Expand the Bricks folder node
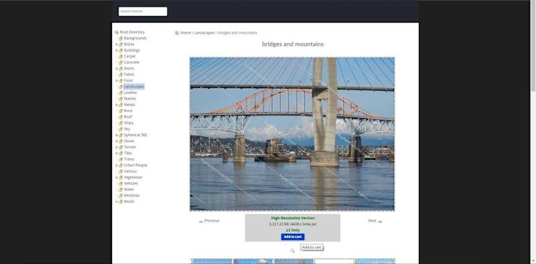The width and height of the screenshot is (536, 264). pos(116,44)
